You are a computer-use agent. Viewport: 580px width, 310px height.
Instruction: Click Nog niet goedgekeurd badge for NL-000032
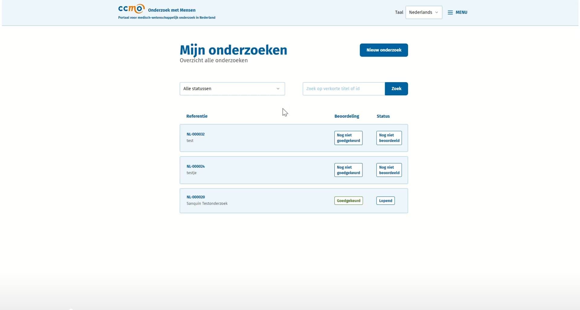(348, 138)
